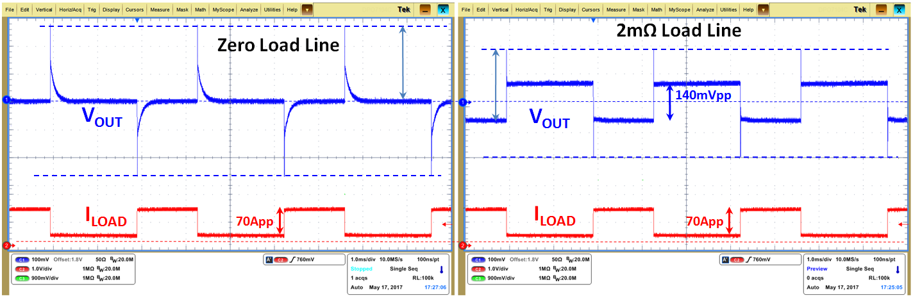Open the Vertical menu in right scope window
Image resolution: width=913 pixels, height=298 pixels.
[x=500, y=10]
